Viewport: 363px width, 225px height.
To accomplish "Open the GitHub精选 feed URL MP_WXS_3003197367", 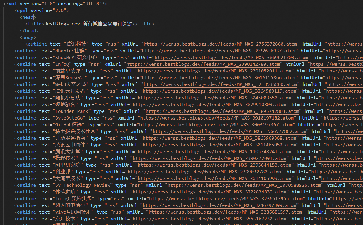I will [216, 125].
